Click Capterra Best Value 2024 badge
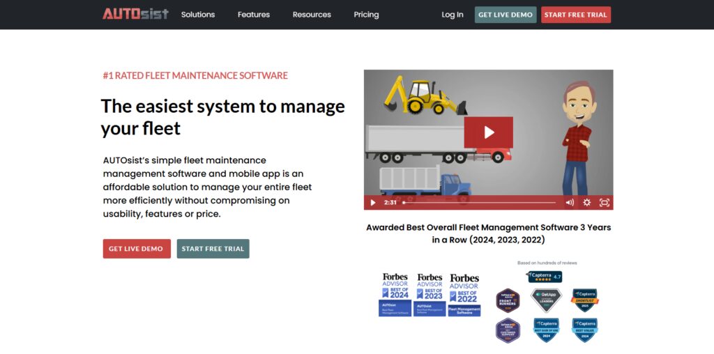 (585, 330)
